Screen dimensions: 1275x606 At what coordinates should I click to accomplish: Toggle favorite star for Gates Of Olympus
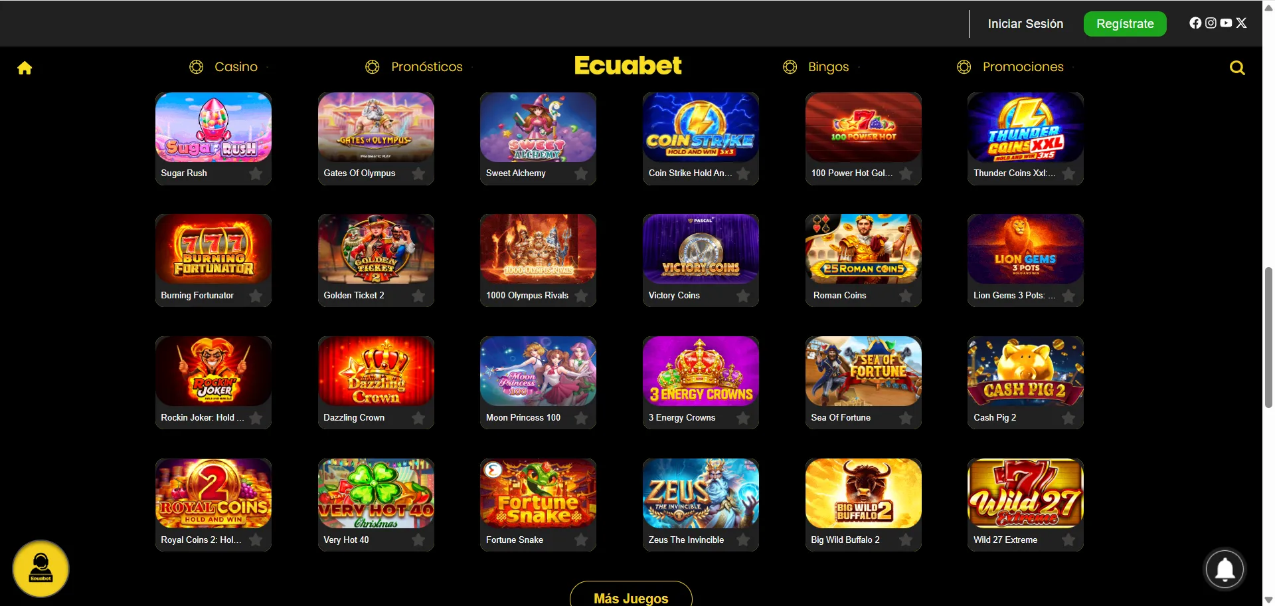point(418,173)
